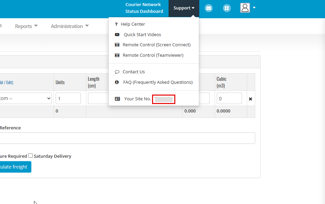Open the mail envelope icon in header
The image size is (325, 204).
[208, 8]
